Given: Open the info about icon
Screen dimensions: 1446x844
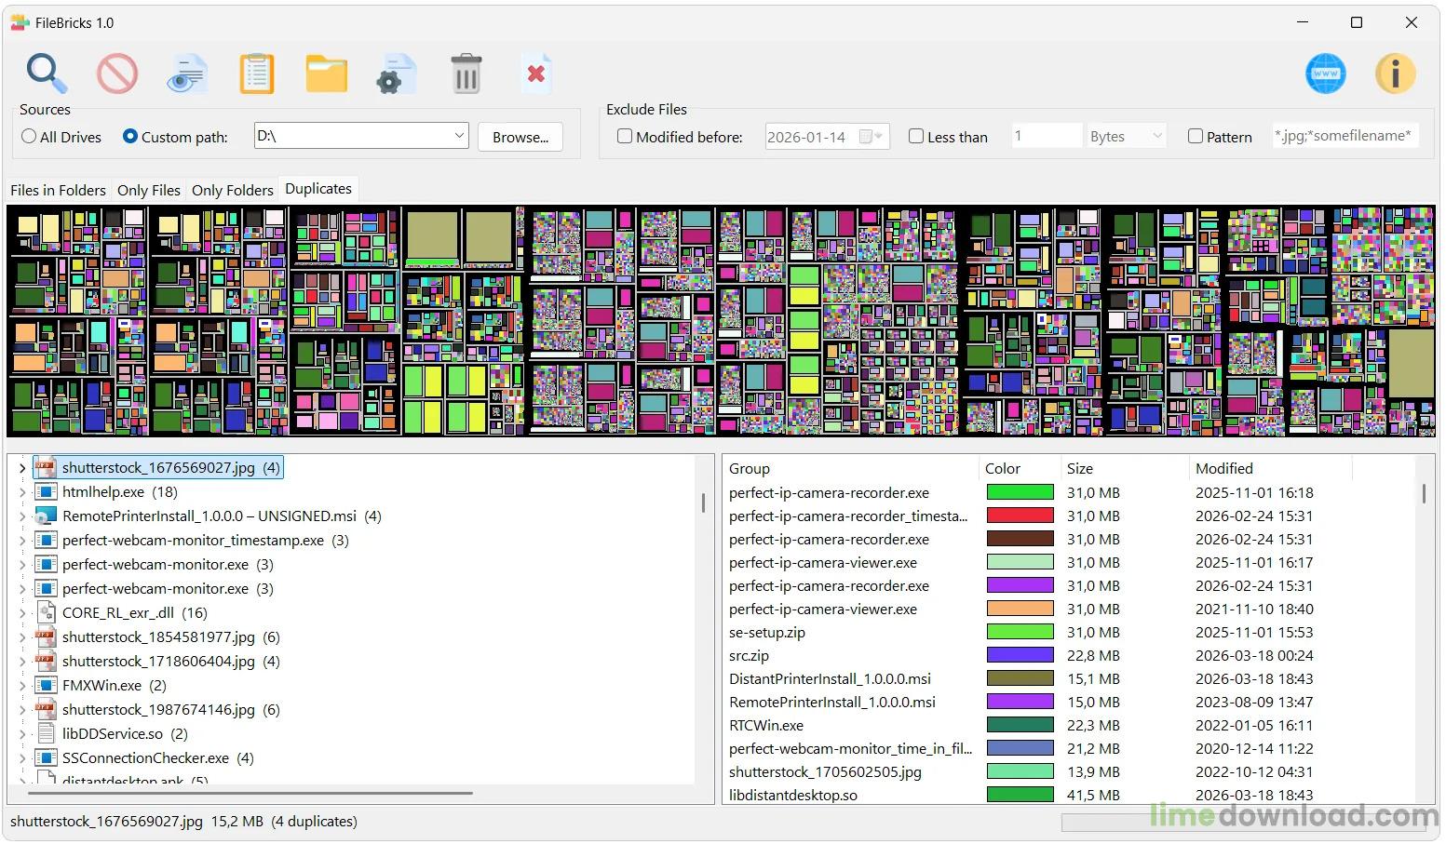Looking at the screenshot, I should coord(1395,74).
